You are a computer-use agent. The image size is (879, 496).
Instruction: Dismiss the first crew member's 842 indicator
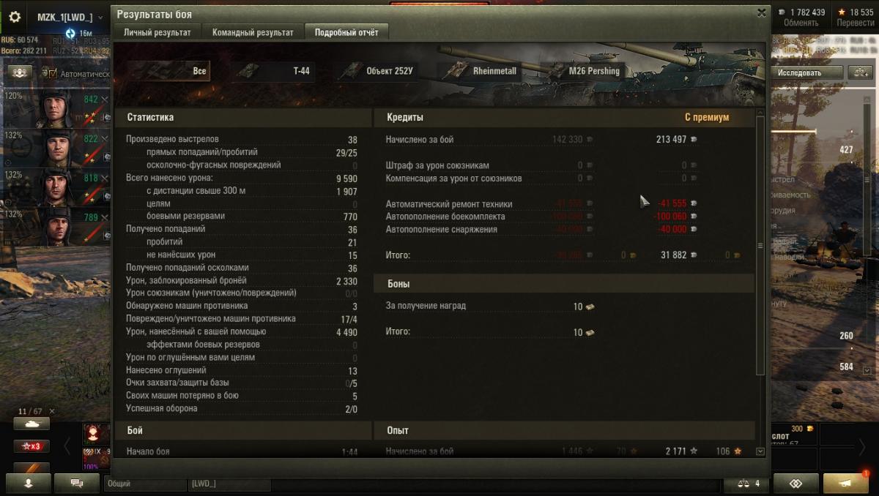pyautogui.click(x=105, y=99)
